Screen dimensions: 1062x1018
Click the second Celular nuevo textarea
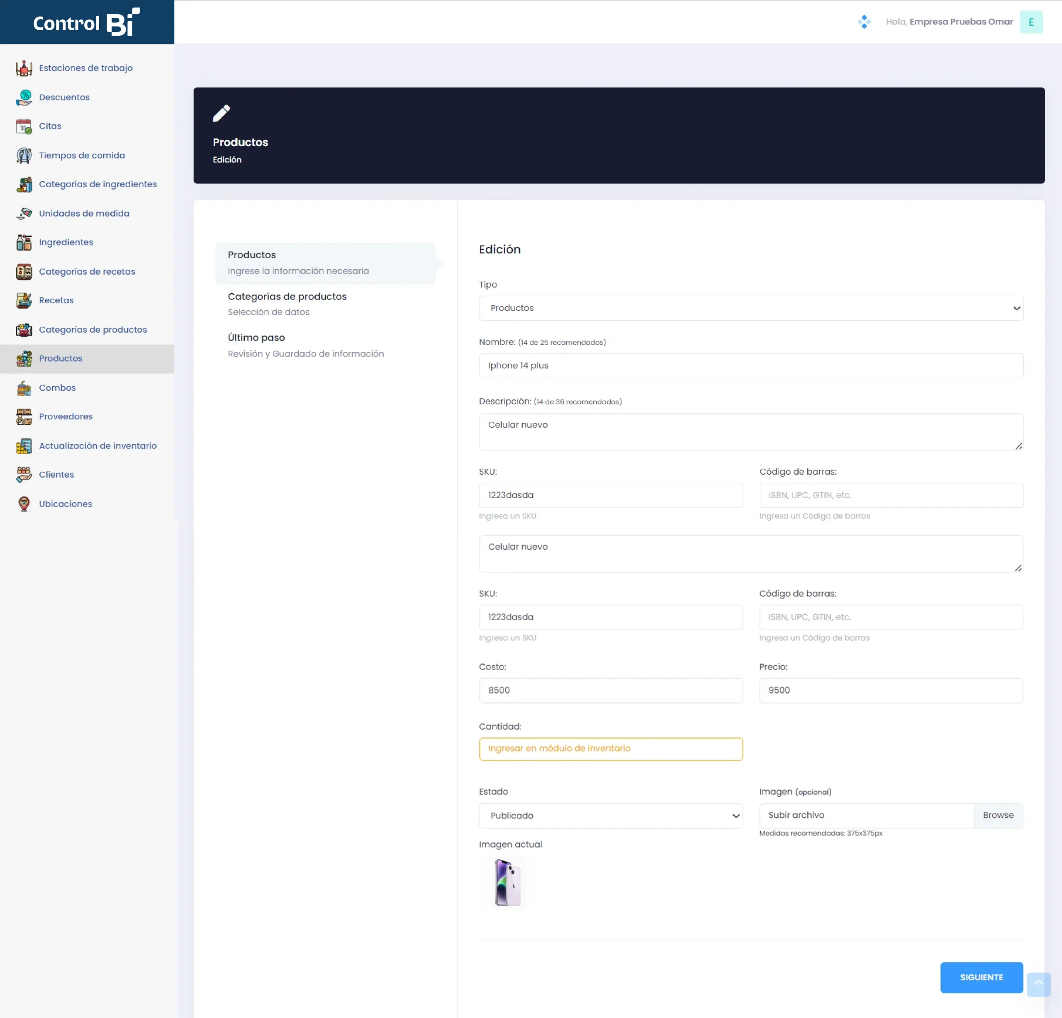click(751, 554)
